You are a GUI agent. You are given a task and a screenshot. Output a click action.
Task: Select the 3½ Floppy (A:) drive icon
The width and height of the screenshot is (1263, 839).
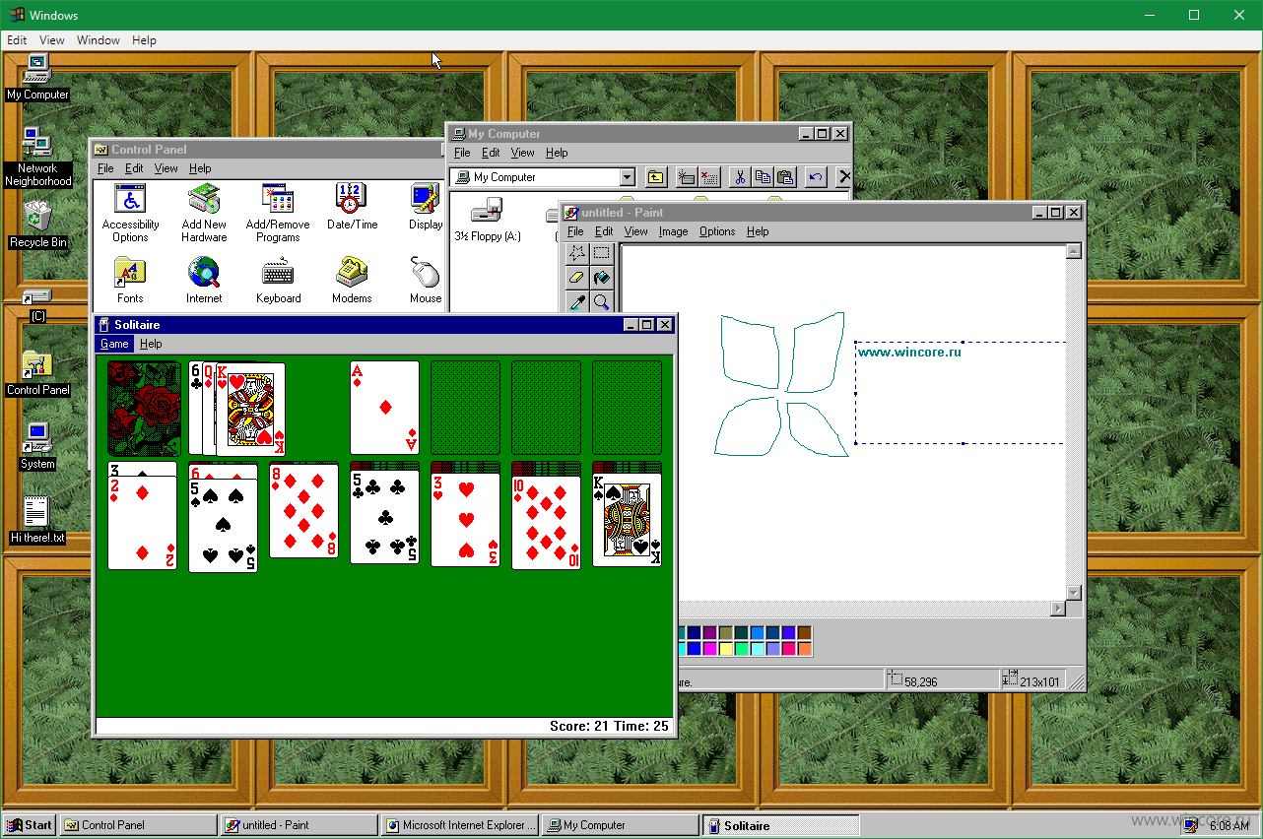click(488, 220)
